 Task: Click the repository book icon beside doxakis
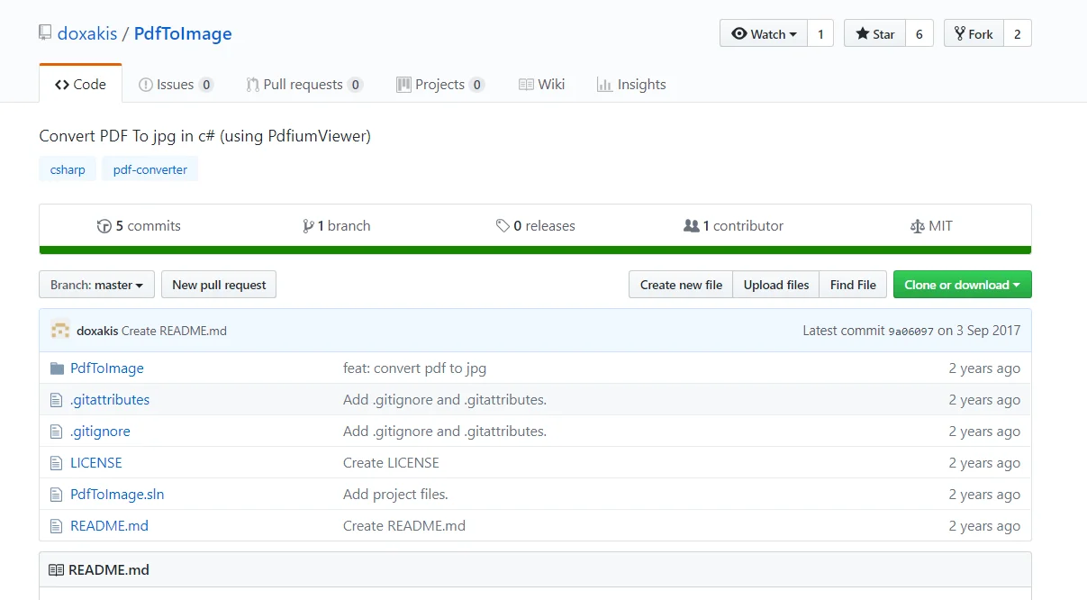45,33
